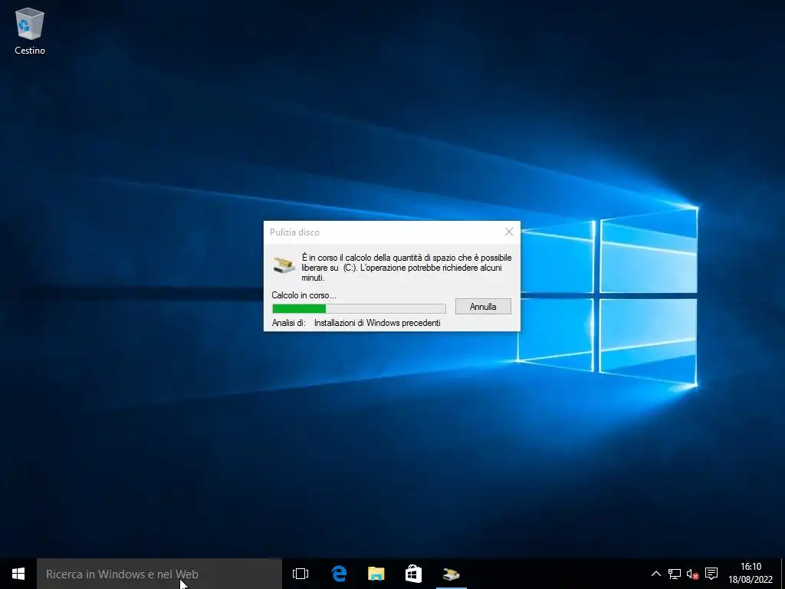This screenshot has width=785, height=589.
Task: Click the Ricerca in Windows e nel Web field
Action: [159, 574]
